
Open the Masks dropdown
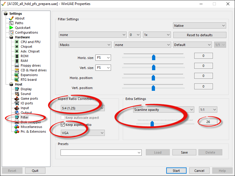tap(85, 45)
